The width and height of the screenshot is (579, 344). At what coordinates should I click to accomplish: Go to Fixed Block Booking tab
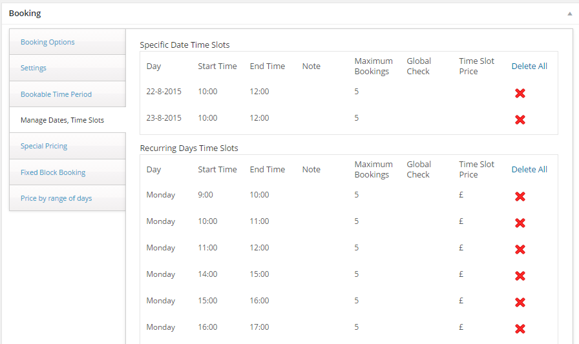(x=53, y=172)
